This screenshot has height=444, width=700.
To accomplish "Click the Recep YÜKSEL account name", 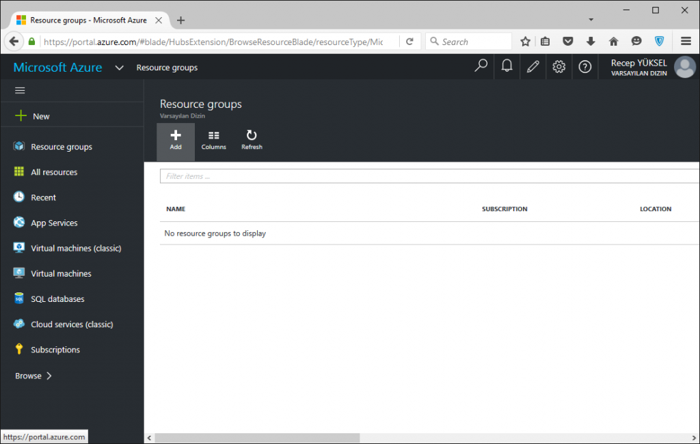I will [639, 63].
